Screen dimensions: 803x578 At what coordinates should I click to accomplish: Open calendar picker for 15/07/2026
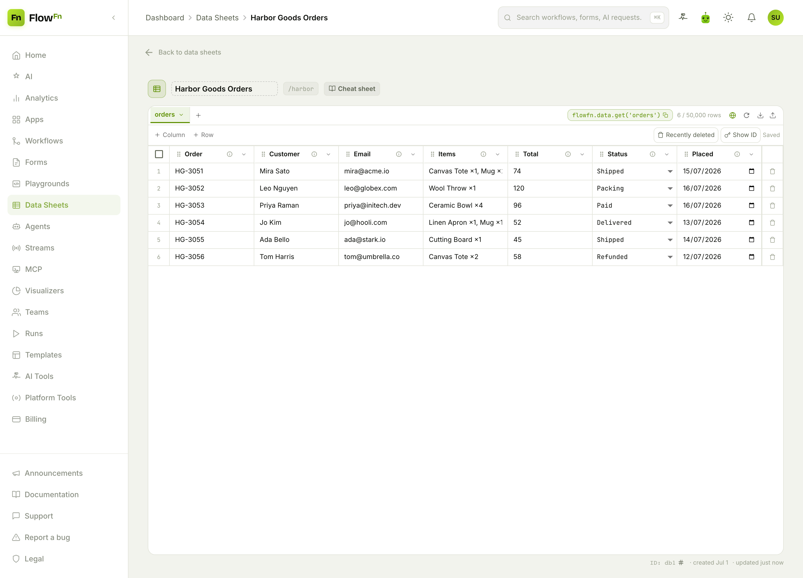tap(751, 171)
